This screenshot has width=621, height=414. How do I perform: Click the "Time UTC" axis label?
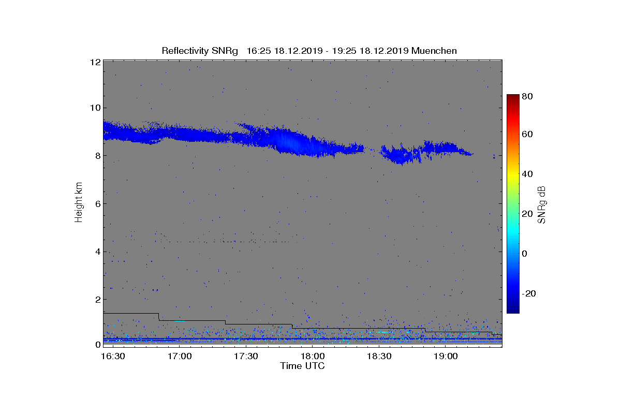click(x=303, y=366)
